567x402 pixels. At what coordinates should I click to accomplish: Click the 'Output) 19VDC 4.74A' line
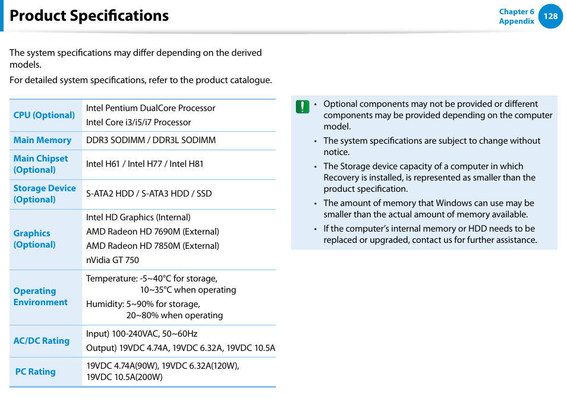pos(181,348)
